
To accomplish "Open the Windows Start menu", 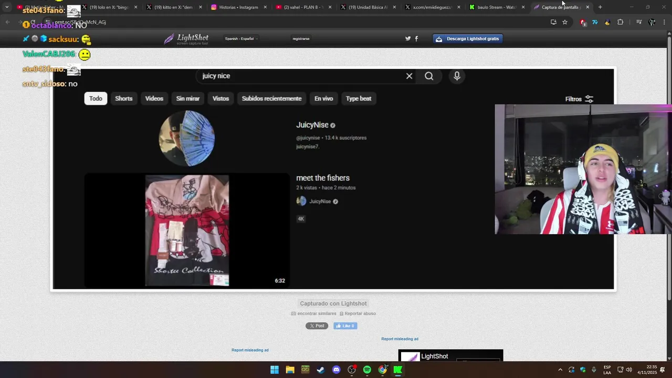I will click(275, 370).
